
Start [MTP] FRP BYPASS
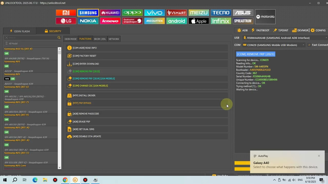click(147, 103)
